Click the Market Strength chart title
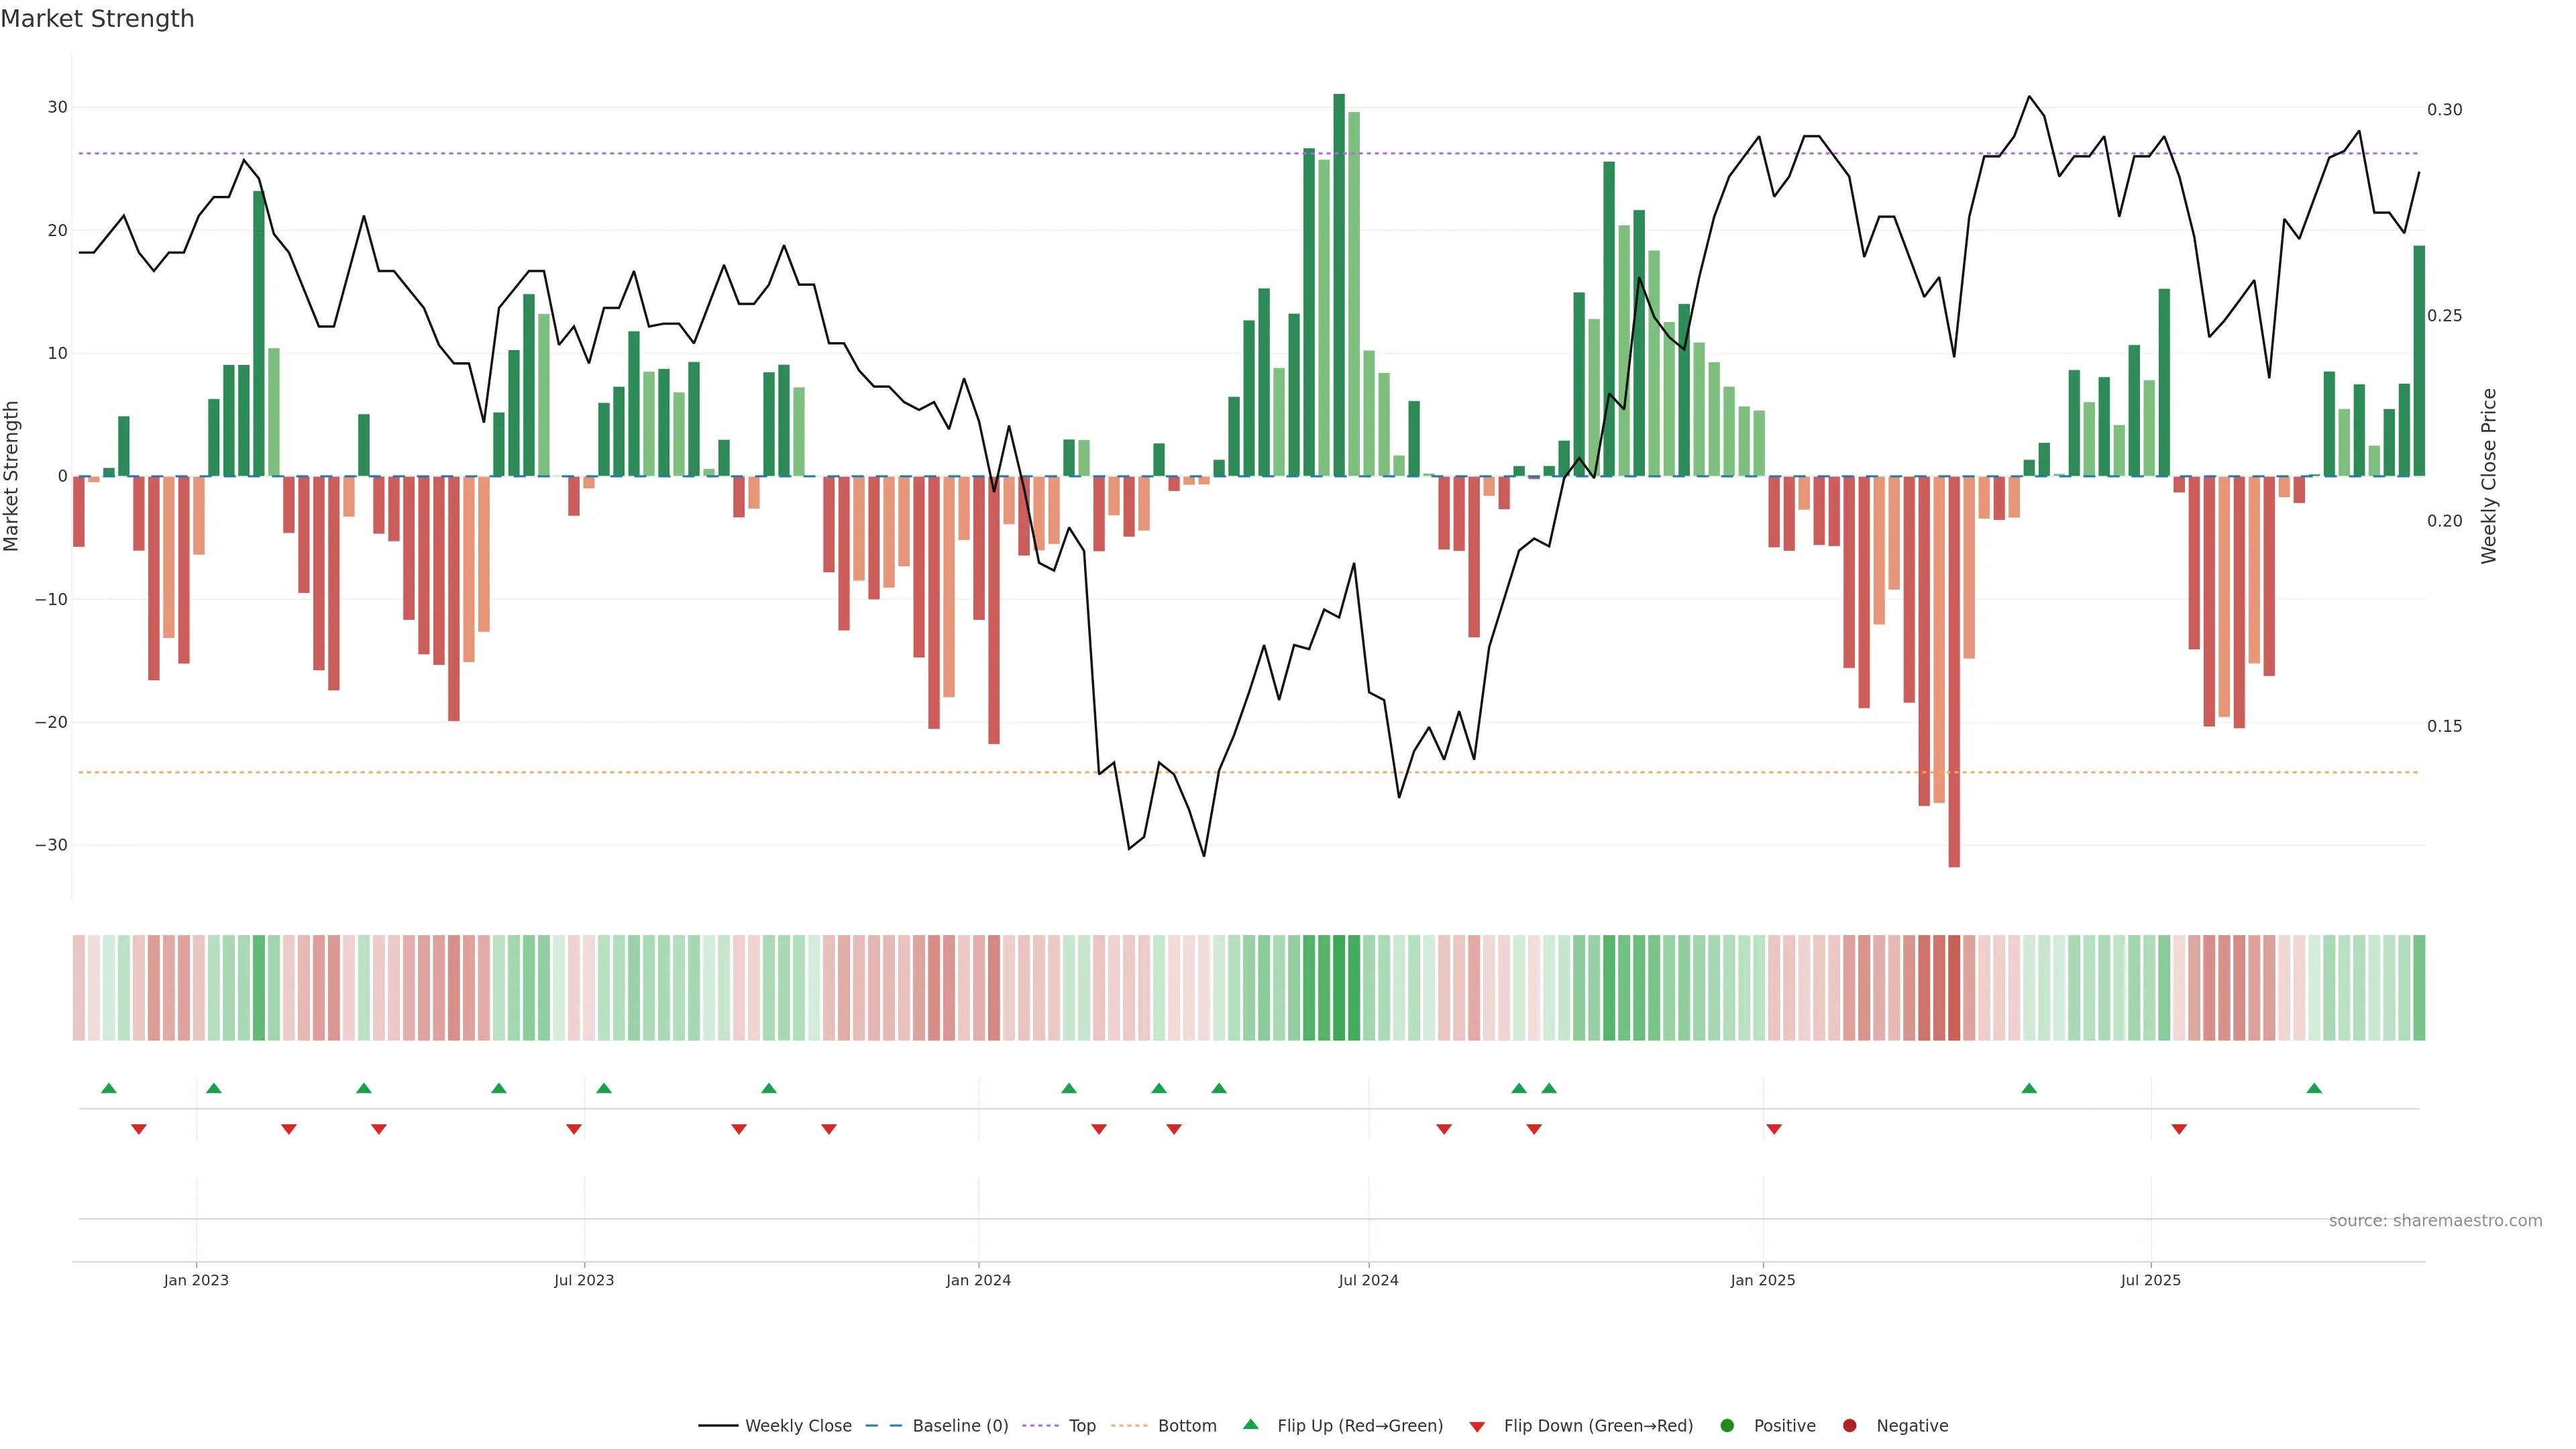Screen dimensions: 2576x1449 pos(97,19)
